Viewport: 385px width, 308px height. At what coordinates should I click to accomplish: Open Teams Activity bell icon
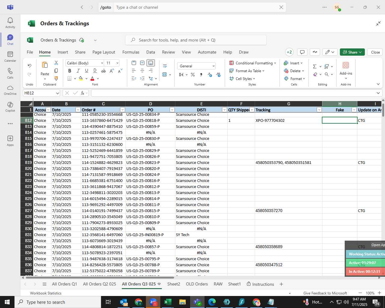[x=10, y=23]
